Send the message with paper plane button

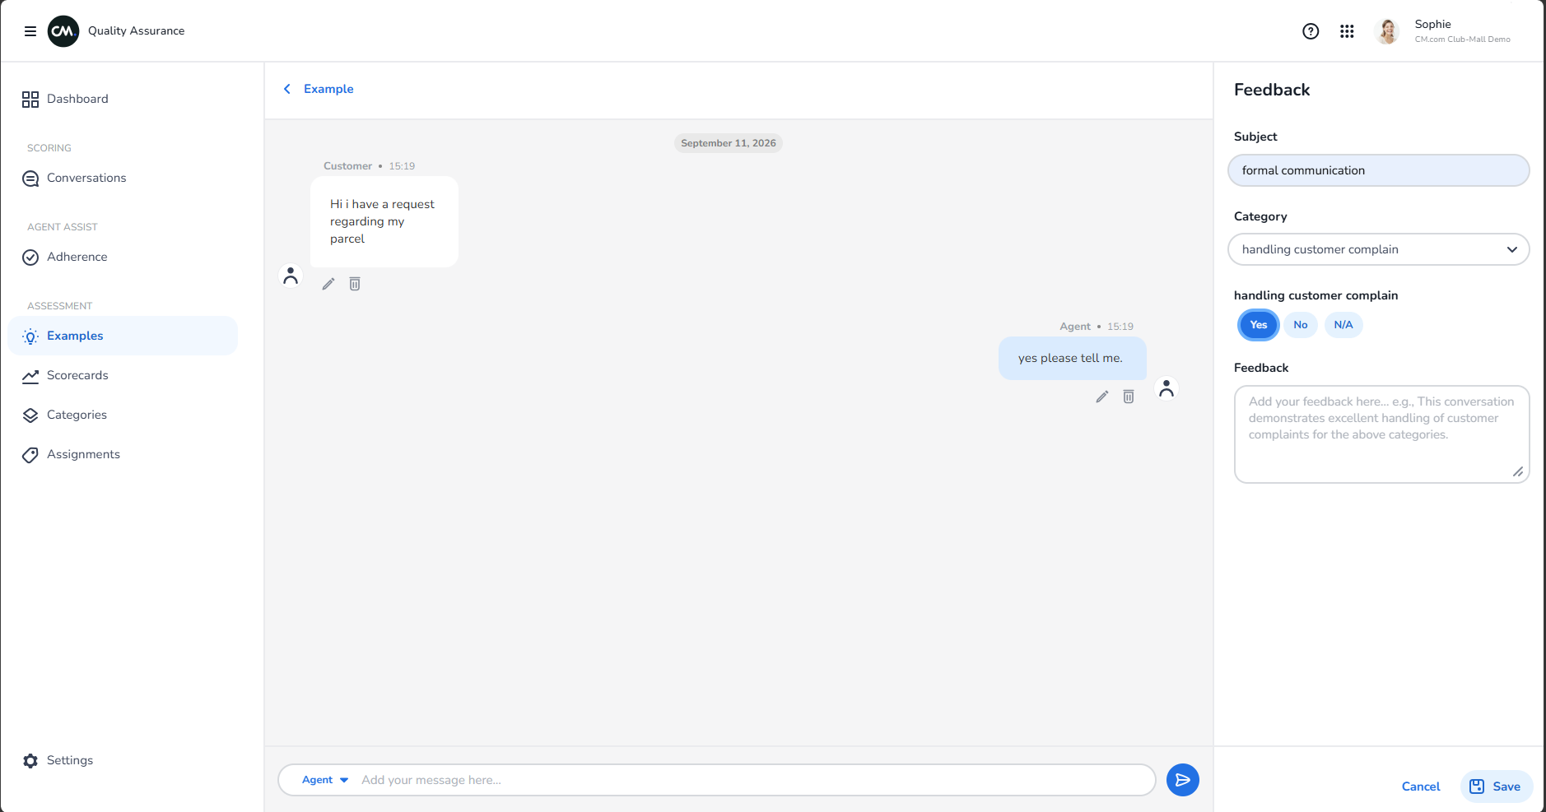tap(1183, 780)
